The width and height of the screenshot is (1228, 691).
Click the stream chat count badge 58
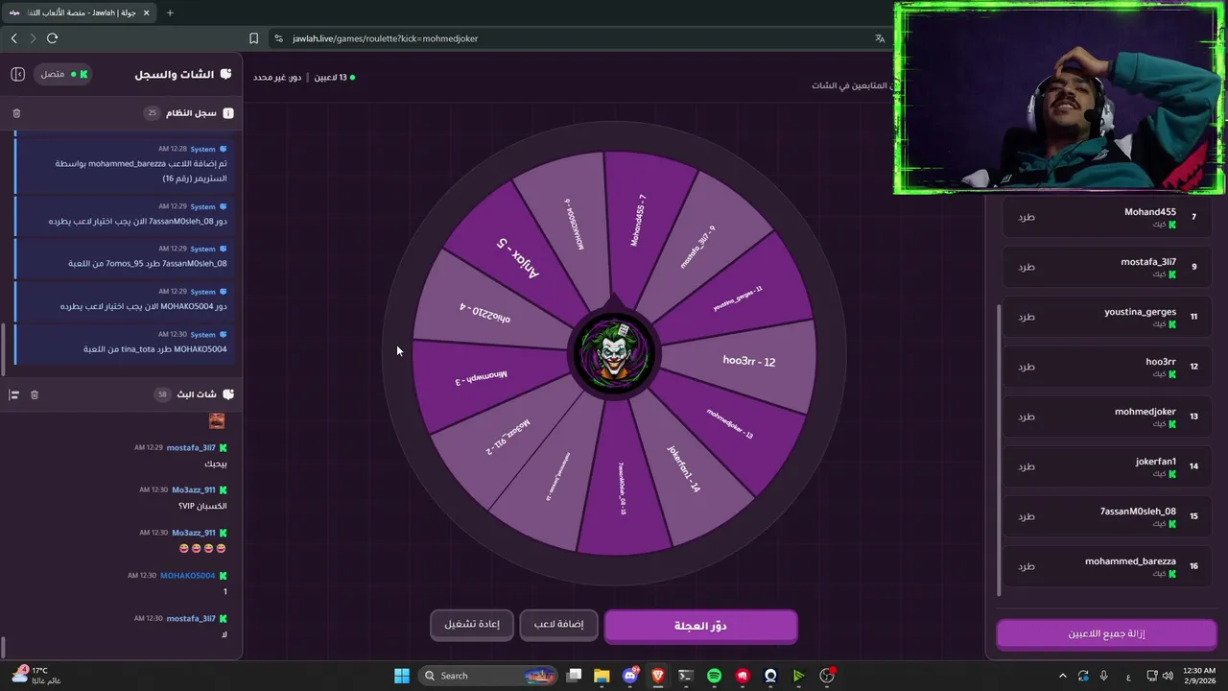pos(162,394)
